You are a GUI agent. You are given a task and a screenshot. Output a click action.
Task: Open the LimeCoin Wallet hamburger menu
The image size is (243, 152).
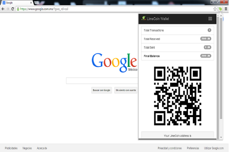(210, 19)
